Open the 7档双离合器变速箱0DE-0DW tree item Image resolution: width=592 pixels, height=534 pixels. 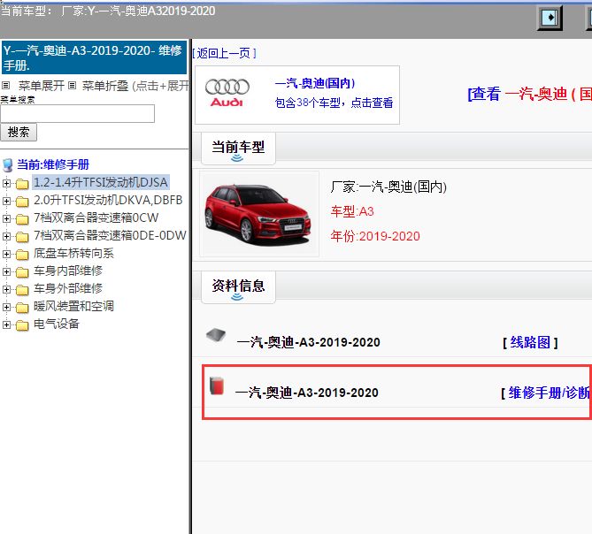point(110,235)
